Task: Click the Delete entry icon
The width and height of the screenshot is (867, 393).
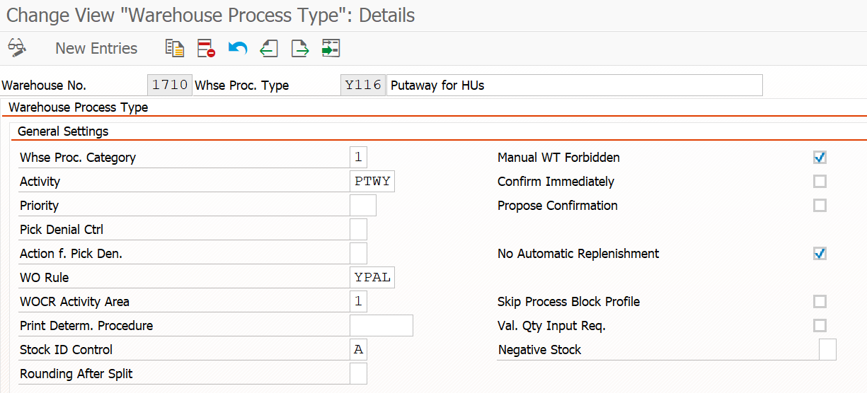Action: click(206, 48)
